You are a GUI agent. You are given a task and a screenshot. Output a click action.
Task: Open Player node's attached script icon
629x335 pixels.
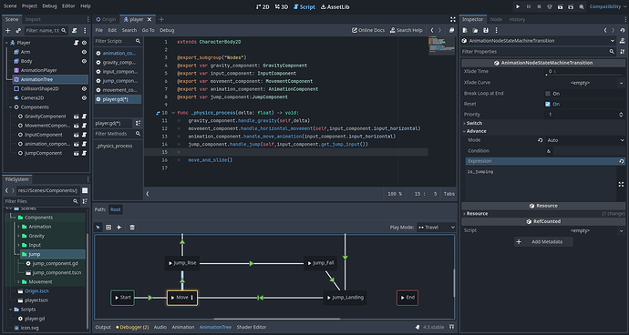point(76,43)
